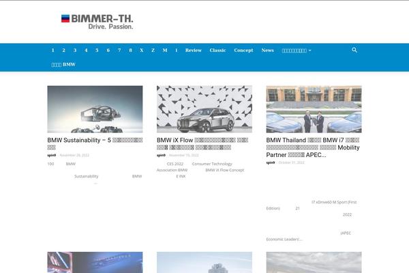
Task: Open the 8 Series menu item
Action: point(131,50)
